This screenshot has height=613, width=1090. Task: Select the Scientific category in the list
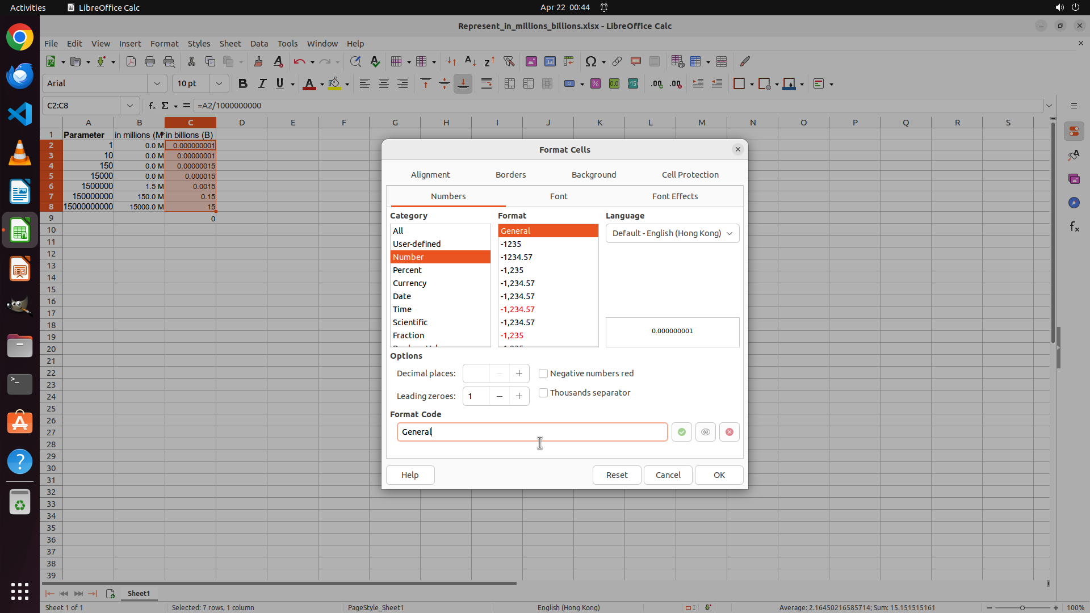(410, 322)
